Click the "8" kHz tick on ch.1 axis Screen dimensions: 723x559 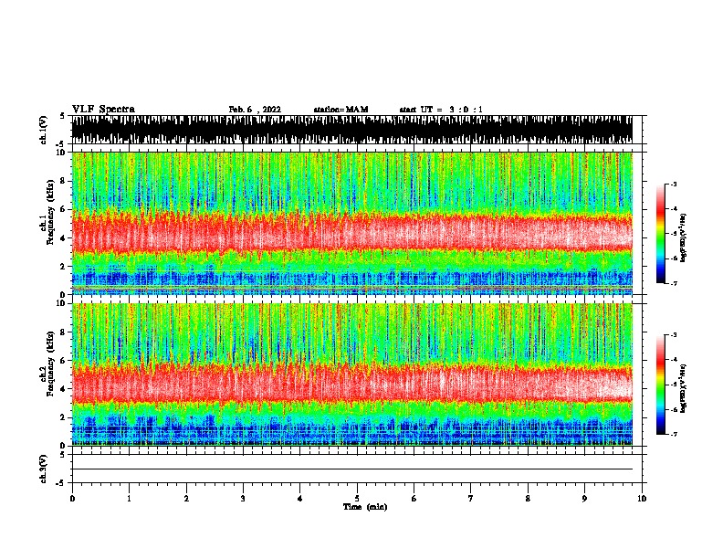[x=63, y=181]
